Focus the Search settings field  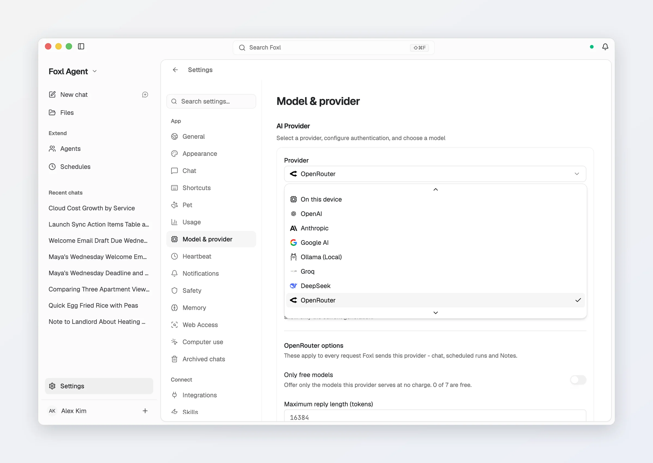click(x=211, y=102)
